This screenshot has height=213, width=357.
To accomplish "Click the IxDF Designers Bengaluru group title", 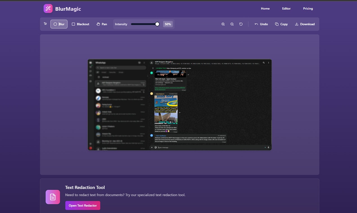I will click(x=164, y=61).
